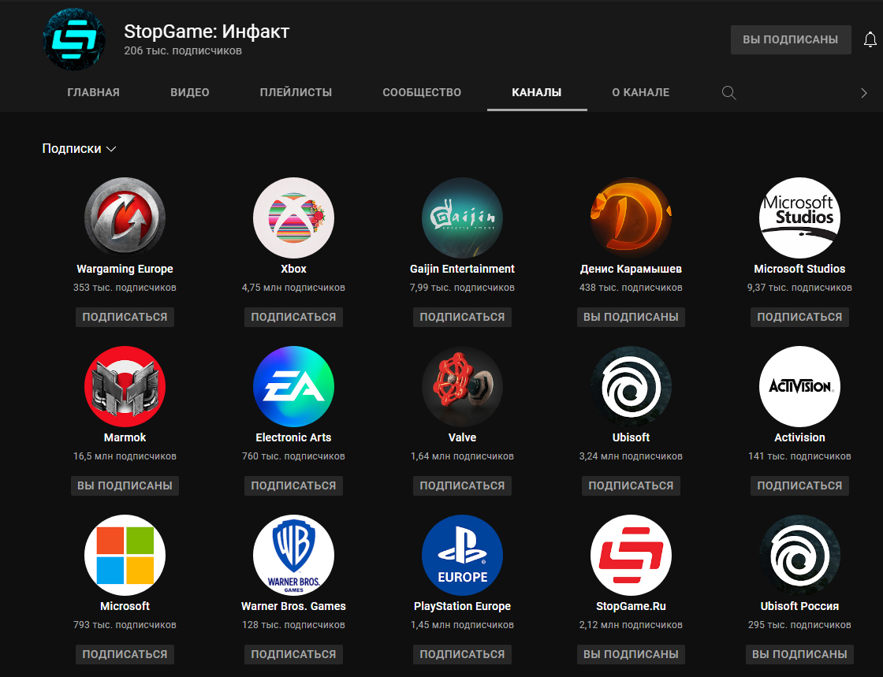
Task: Open the StopGame.Ru channel avatar
Action: point(631,556)
